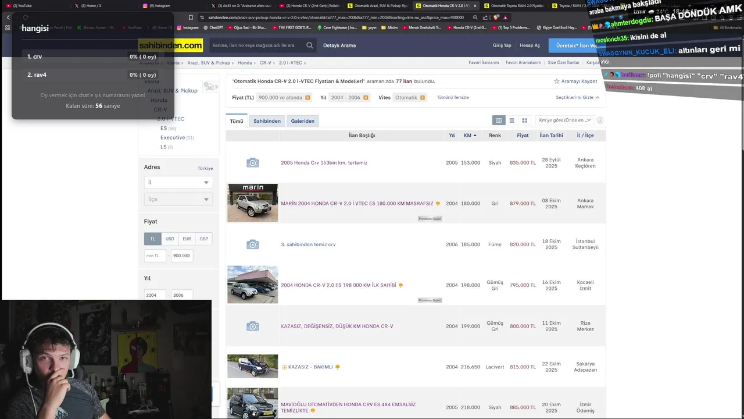Open 2005 Honda Crv 153bin km. tertemiz listing

point(324,163)
